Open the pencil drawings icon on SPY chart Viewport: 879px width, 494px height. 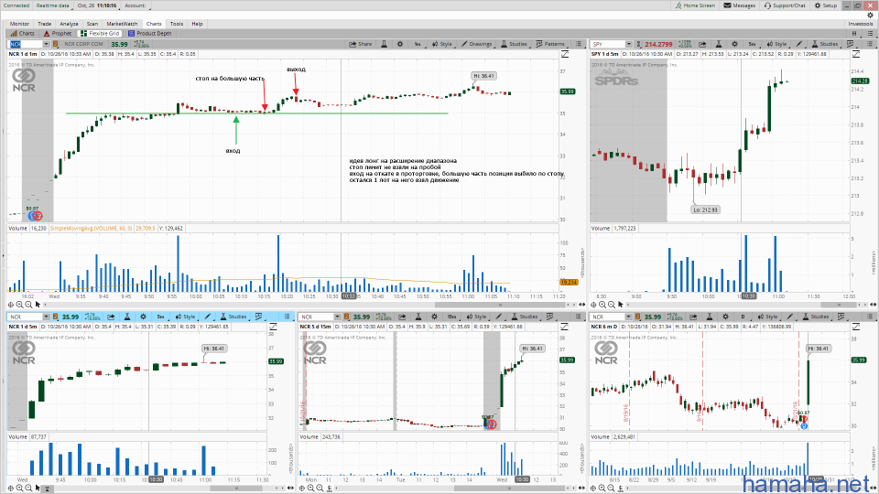coord(800,44)
